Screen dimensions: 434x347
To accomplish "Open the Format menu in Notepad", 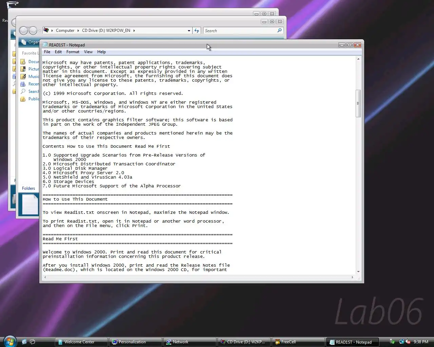I will click(73, 52).
